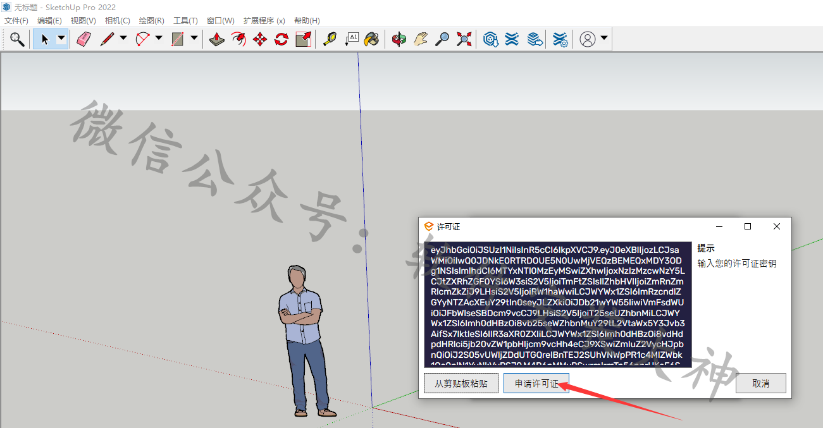Open the 相机(C) menu
Image resolution: width=823 pixels, height=428 pixels.
pos(117,21)
